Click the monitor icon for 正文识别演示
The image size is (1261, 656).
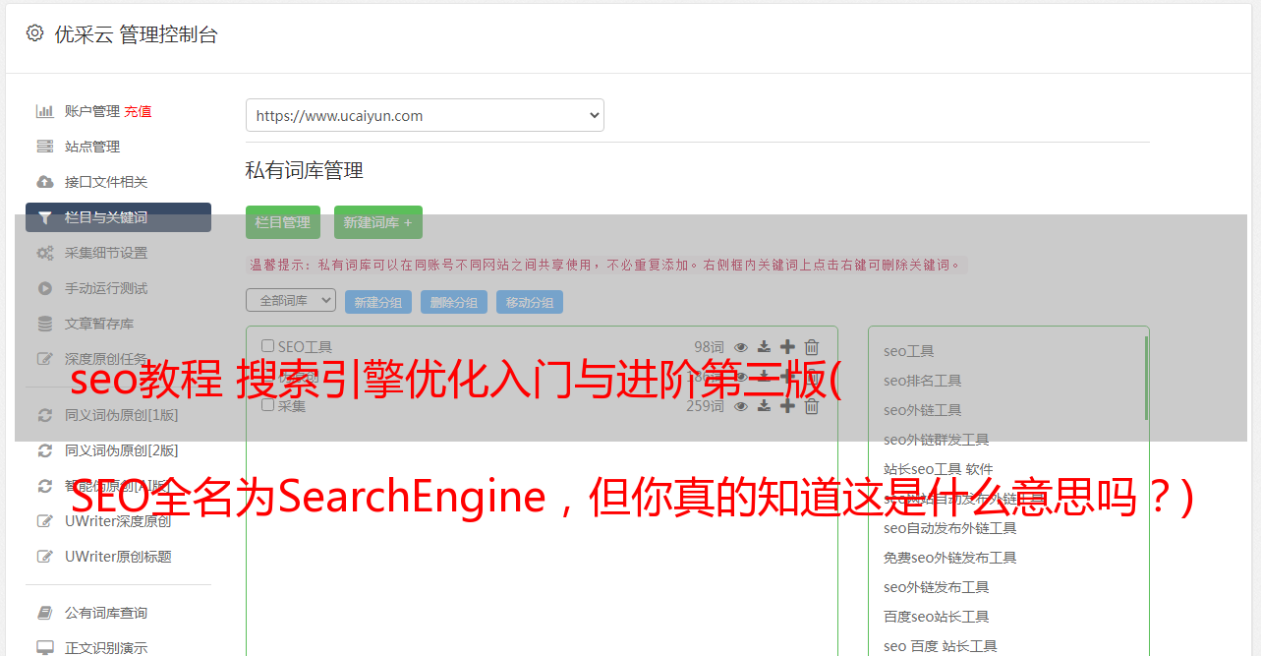tap(45, 648)
